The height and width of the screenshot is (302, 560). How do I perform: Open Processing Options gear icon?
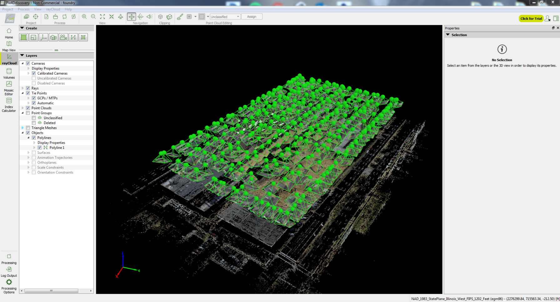(x=9, y=285)
